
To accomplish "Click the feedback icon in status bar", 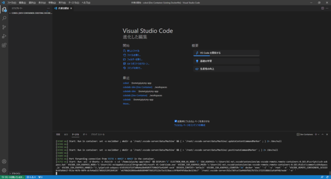I will click(x=322, y=177).
